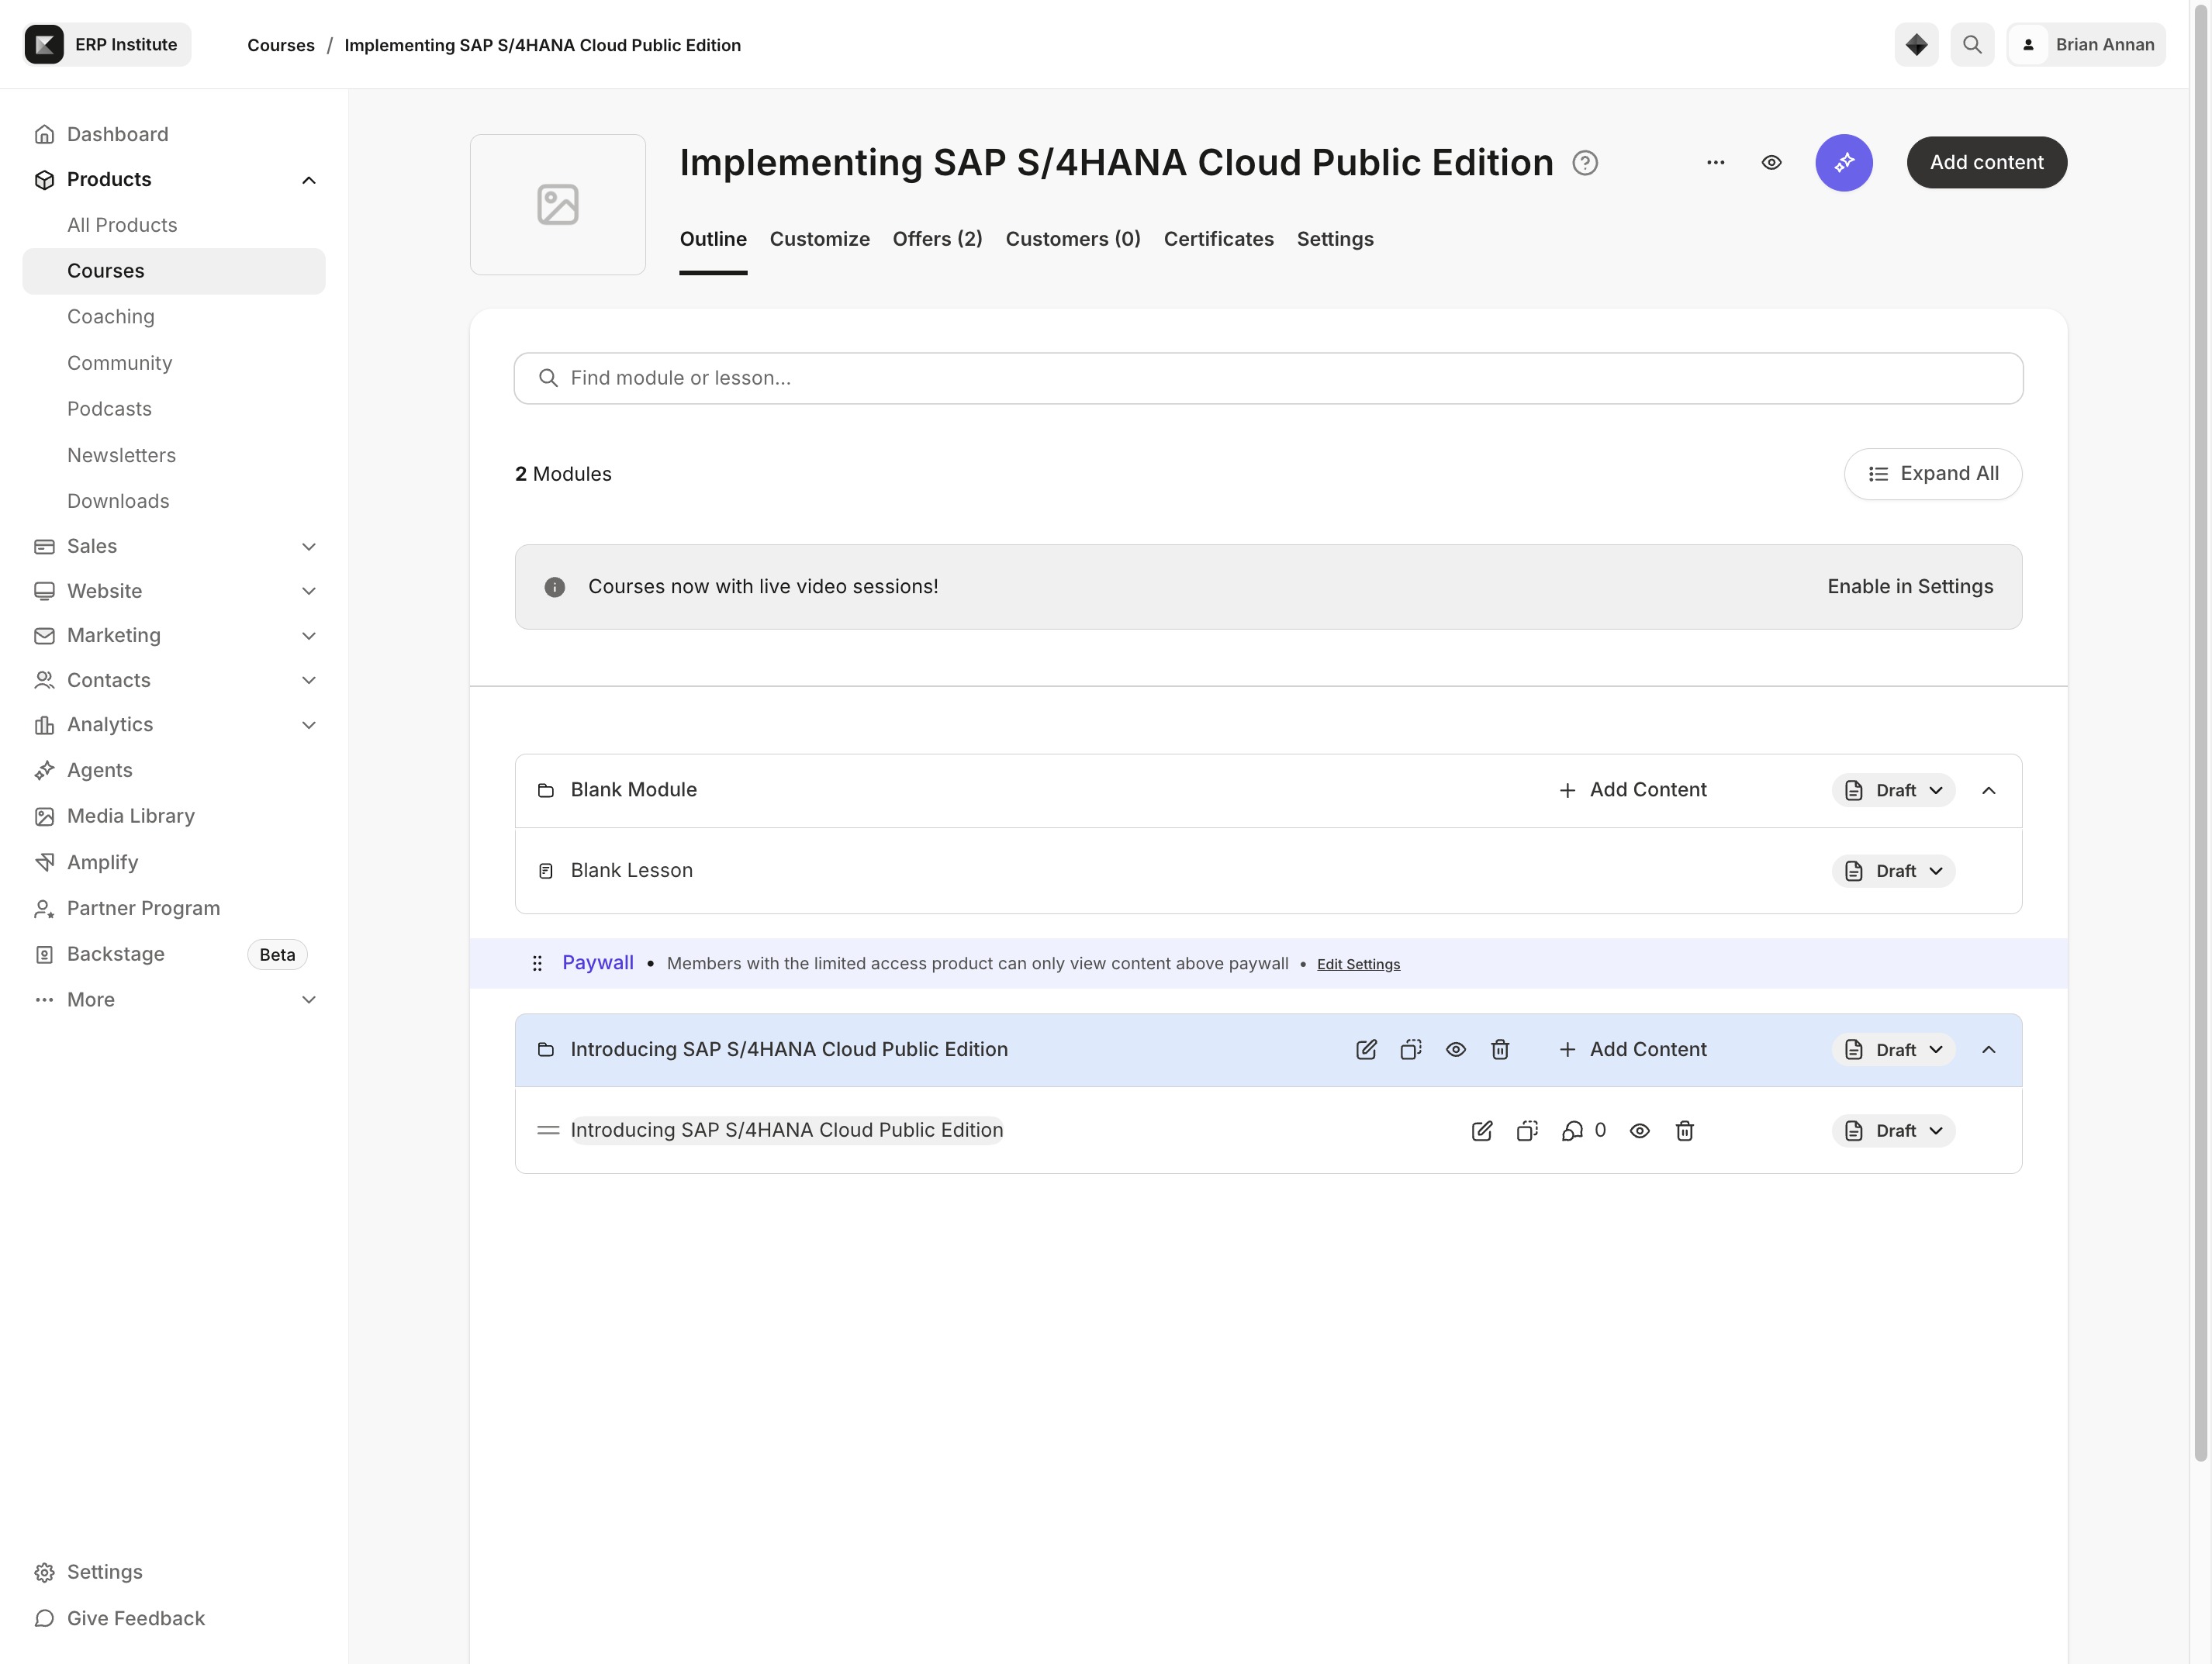2212x1664 pixels.
Task: Preview the Introducing SAP lesson eye icon
Action: [1640, 1130]
